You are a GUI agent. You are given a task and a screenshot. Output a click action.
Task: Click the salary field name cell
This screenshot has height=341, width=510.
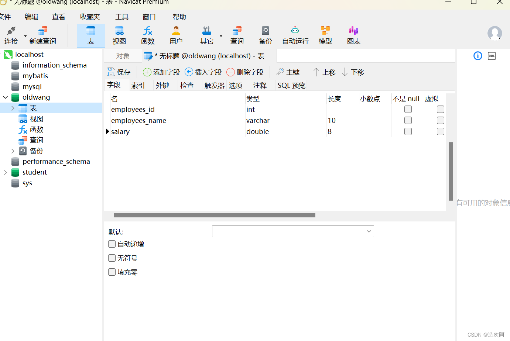(x=178, y=131)
